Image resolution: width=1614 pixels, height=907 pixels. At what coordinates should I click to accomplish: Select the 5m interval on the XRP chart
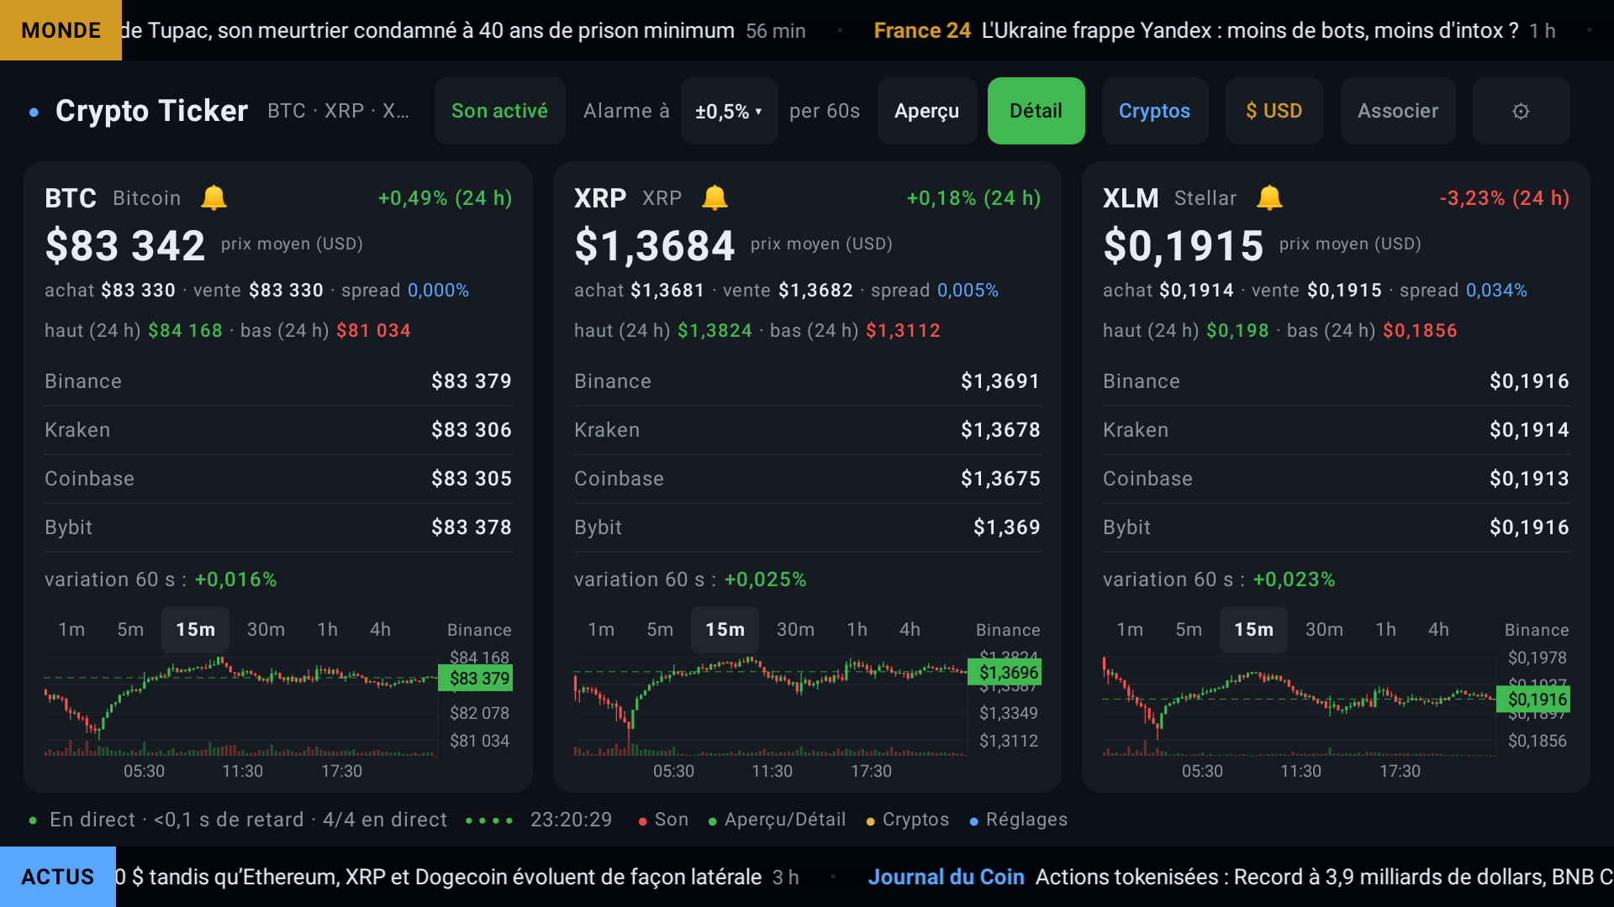[660, 630]
